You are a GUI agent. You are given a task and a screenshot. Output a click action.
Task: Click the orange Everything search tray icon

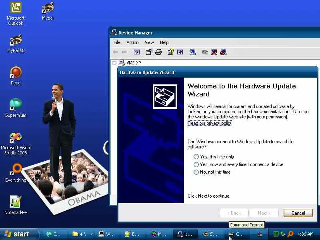point(290,234)
